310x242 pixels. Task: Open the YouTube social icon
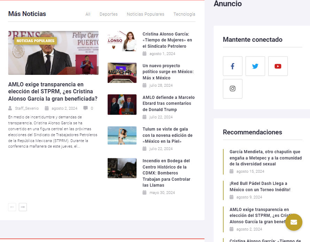pyautogui.click(x=278, y=66)
